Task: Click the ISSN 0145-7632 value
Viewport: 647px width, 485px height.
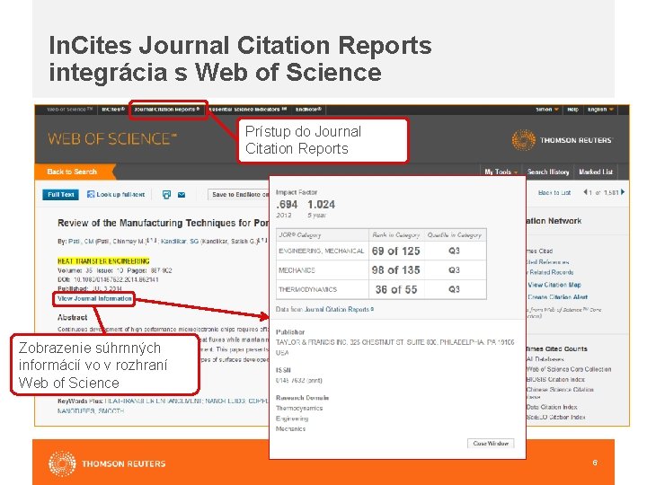Action: (x=298, y=380)
